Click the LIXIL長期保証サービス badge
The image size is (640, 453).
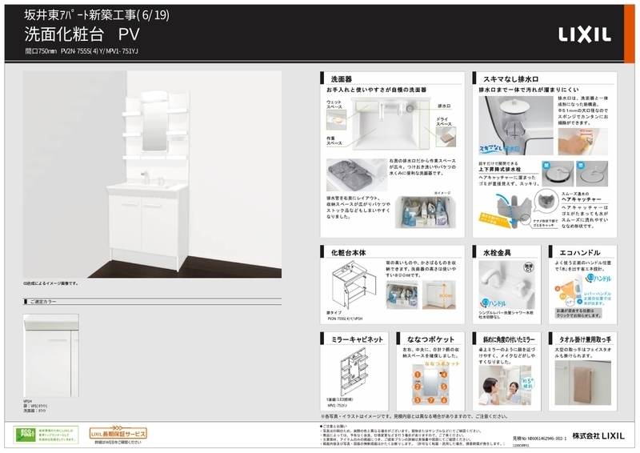coord(118,434)
